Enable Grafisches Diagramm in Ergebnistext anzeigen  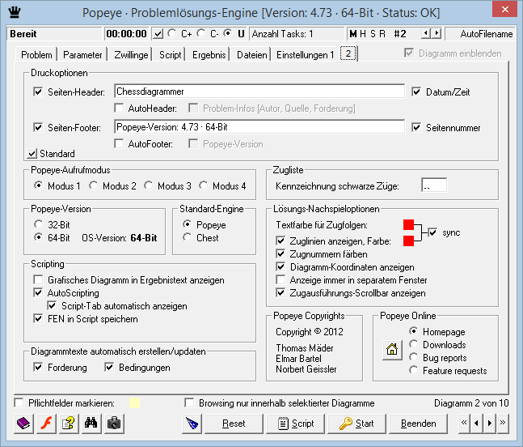coord(38,279)
